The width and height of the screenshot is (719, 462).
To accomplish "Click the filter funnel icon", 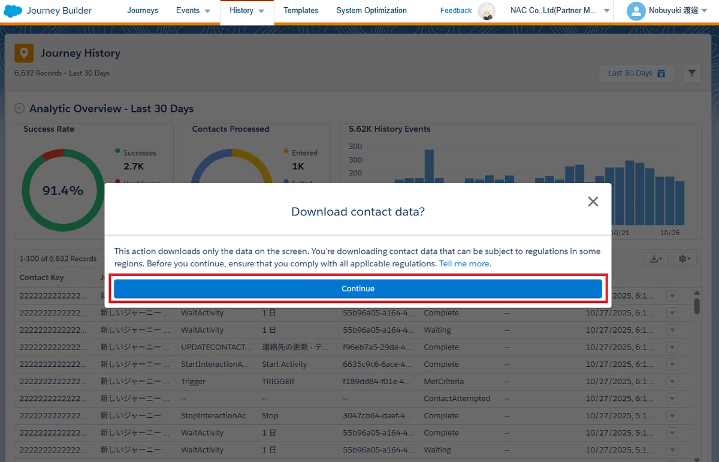I will click(x=692, y=73).
